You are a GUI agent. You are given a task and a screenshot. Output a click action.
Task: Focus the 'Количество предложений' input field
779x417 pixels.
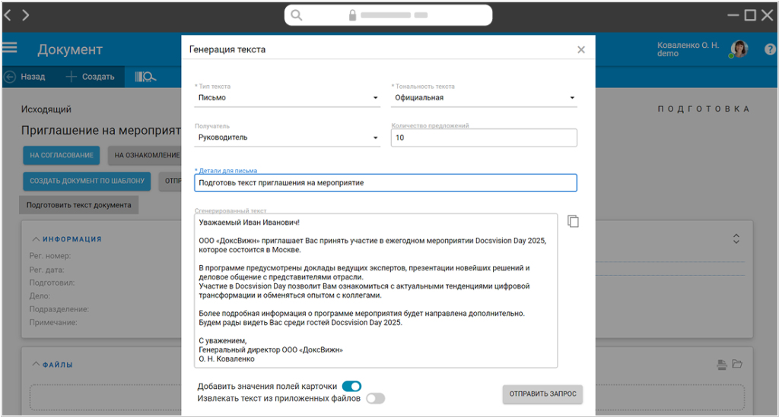(x=484, y=137)
